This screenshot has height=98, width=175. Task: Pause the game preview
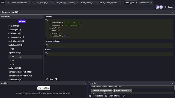[x=169, y=7]
